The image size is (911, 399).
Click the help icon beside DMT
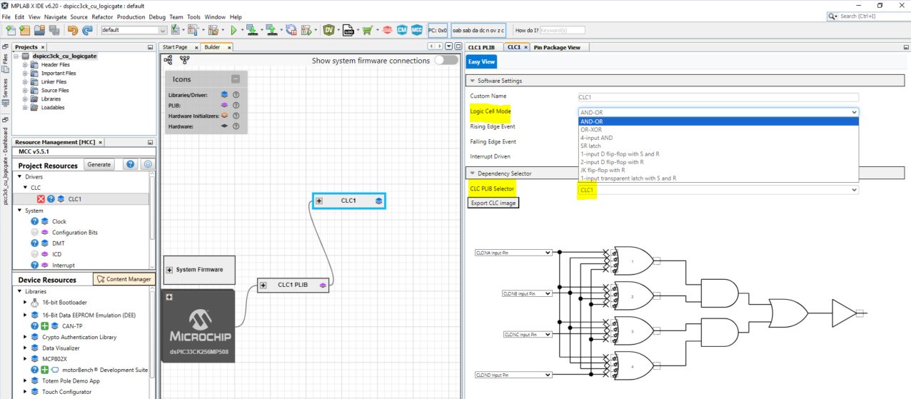(x=34, y=243)
